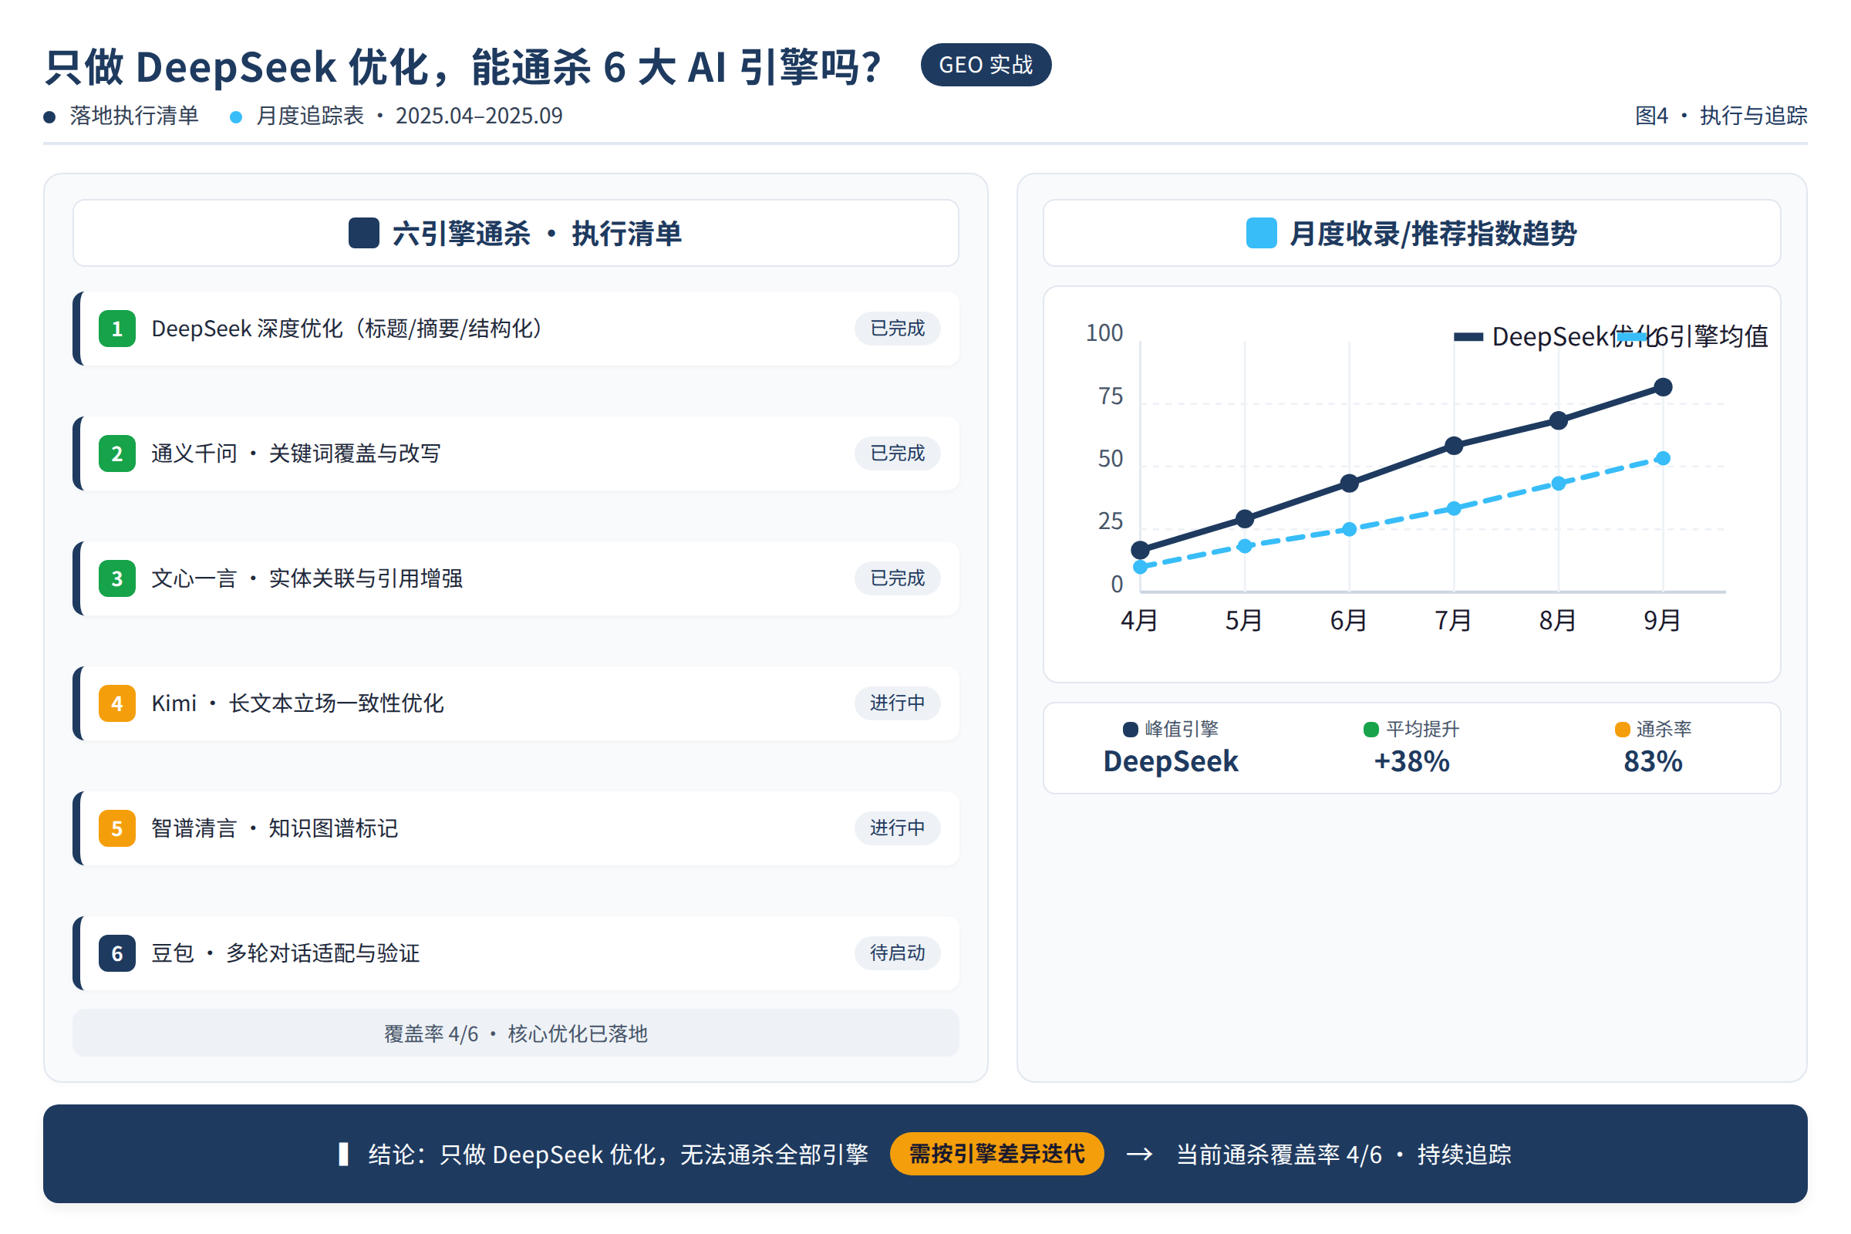Click the 8月 x-axis label
This screenshot has width=1851, height=1234.
tap(1558, 621)
